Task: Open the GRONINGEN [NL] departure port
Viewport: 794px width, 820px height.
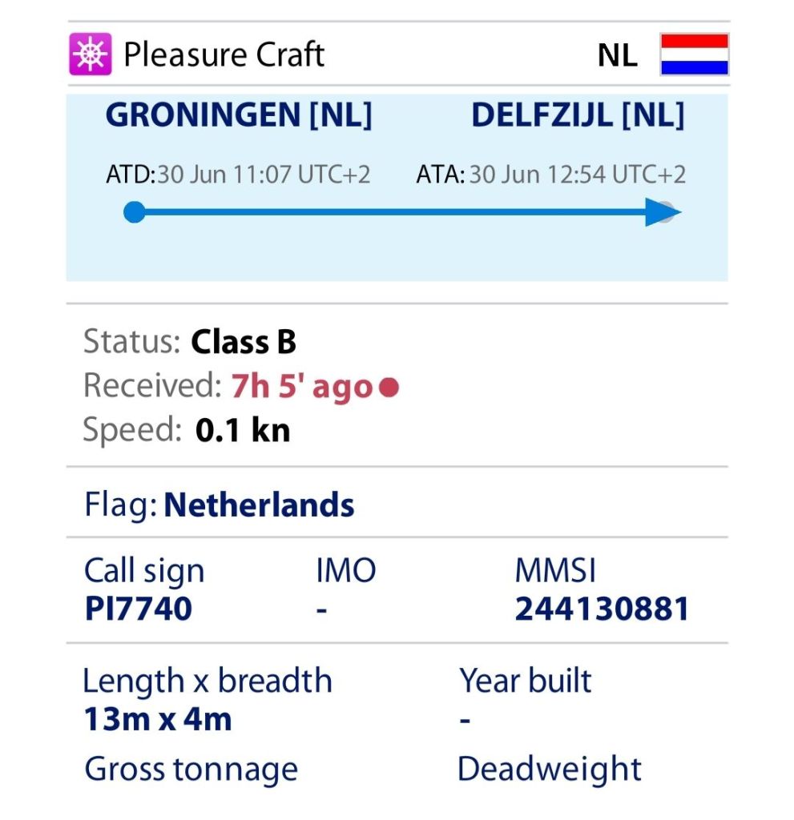Action: coord(239,116)
